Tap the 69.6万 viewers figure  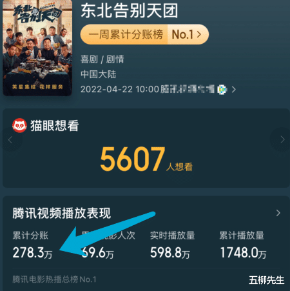coord(98,252)
